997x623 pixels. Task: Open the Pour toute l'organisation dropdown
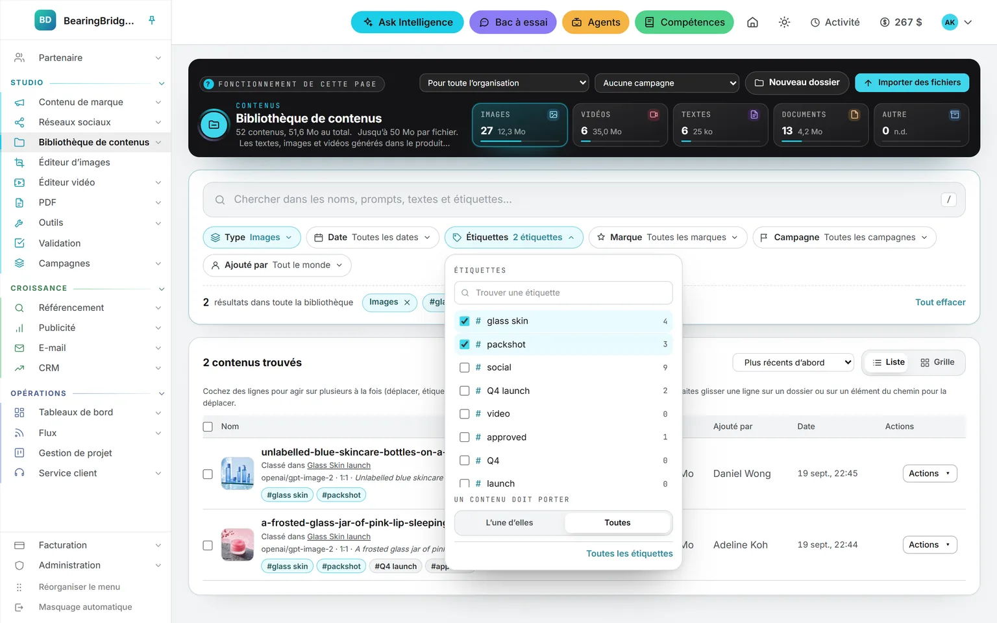pyautogui.click(x=504, y=83)
